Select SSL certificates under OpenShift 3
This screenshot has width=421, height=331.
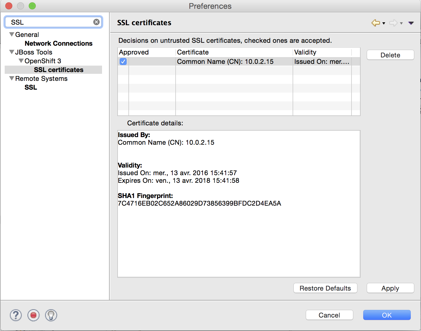(x=59, y=70)
